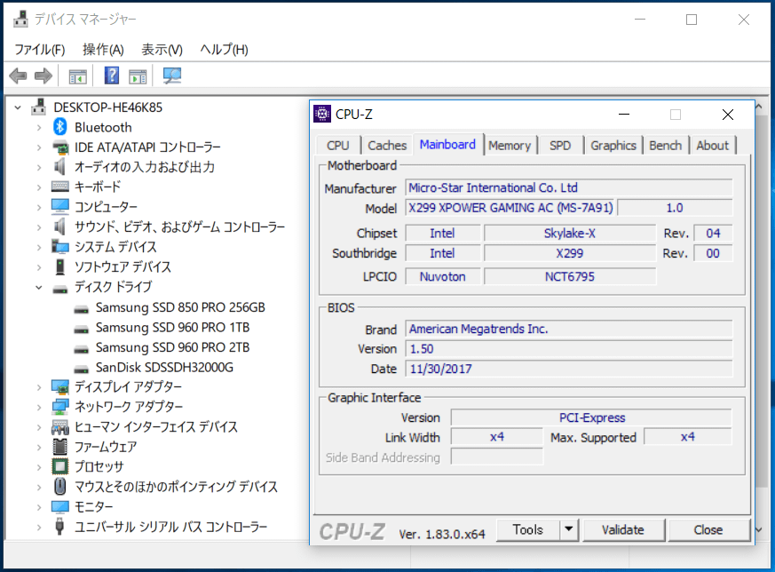Image resolution: width=775 pixels, height=572 pixels.
Task: Click the firmware category icon
Action: pos(59,447)
